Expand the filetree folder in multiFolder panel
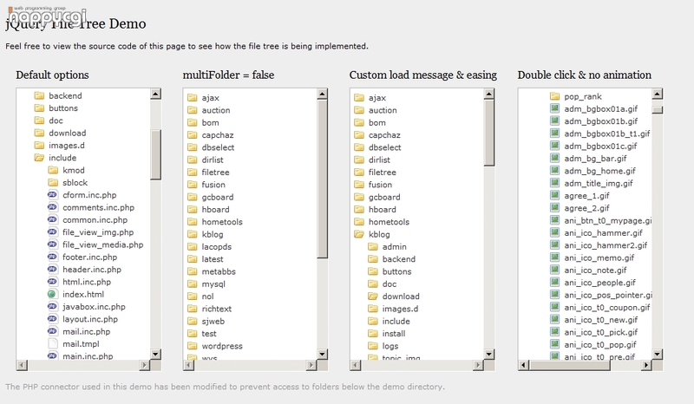Image resolution: width=694 pixels, height=404 pixels. click(x=215, y=173)
